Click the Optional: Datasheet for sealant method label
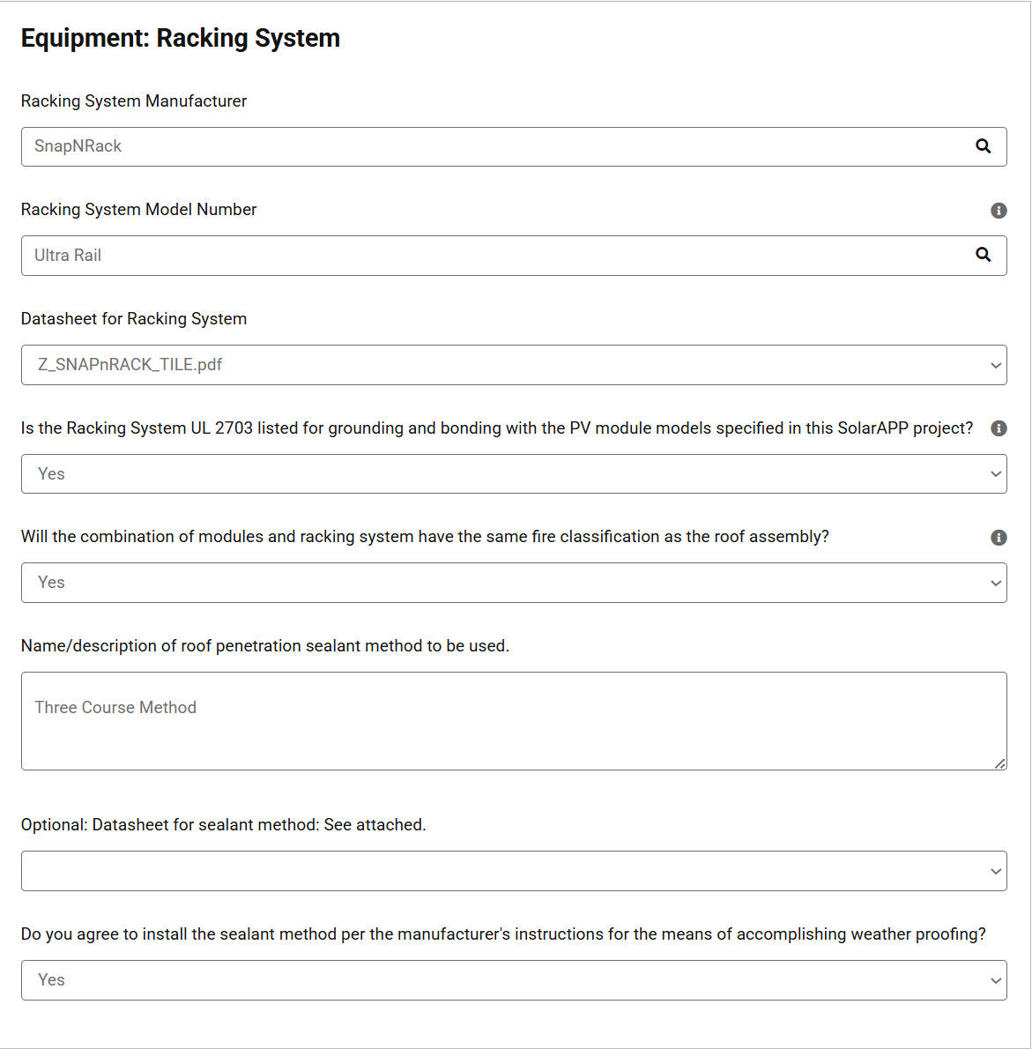The image size is (1032, 1049). tap(223, 824)
